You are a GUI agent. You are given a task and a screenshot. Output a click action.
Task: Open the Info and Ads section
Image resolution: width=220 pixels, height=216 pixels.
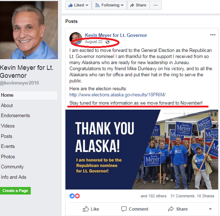pyautogui.click(x=14, y=177)
